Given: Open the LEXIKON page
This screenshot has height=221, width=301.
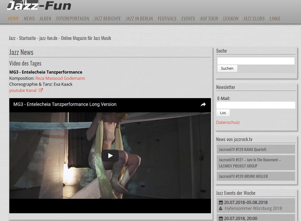Looking at the screenshot, I should click(231, 19).
